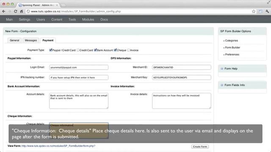271x152 pixels.
Task: Open the browser wrench settings menu
Action: pyautogui.click(x=267, y=11)
